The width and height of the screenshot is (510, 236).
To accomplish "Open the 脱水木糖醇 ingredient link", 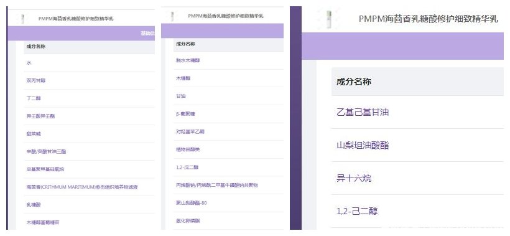I will pos(188,60).
